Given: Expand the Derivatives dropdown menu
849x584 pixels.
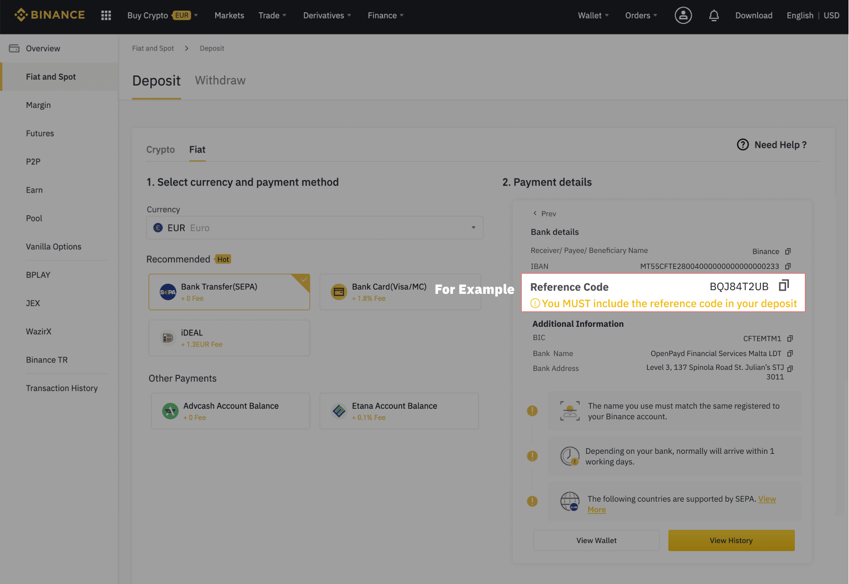Looking at the screenshot, I should [x=327, y=15].
